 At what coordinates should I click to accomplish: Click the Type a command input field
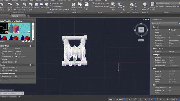[x=12, y=93]
